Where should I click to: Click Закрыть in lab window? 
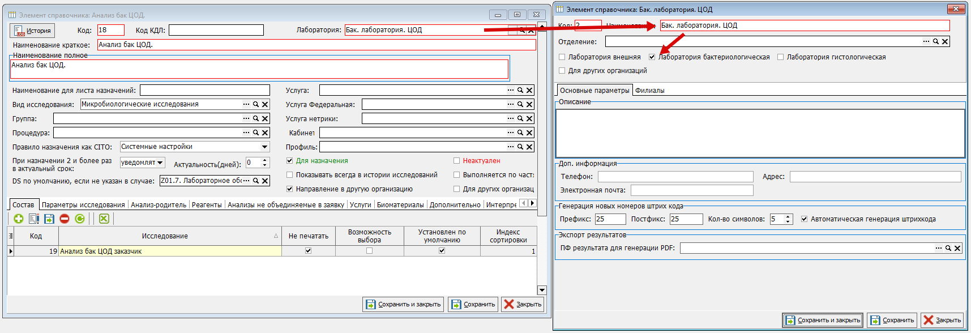(942, 320)
